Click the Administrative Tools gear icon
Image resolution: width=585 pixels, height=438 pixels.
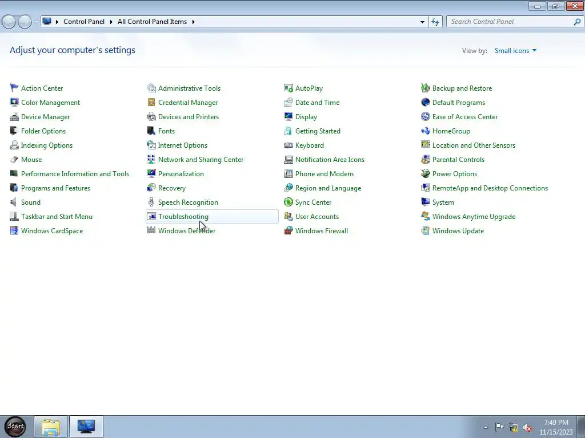point(151,88)
